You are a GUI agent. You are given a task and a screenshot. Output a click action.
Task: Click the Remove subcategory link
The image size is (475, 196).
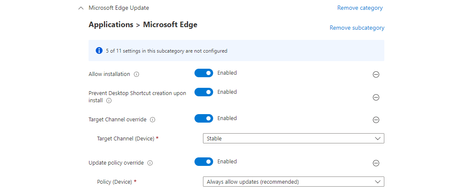pyautogui.click(x=357, y=28)
